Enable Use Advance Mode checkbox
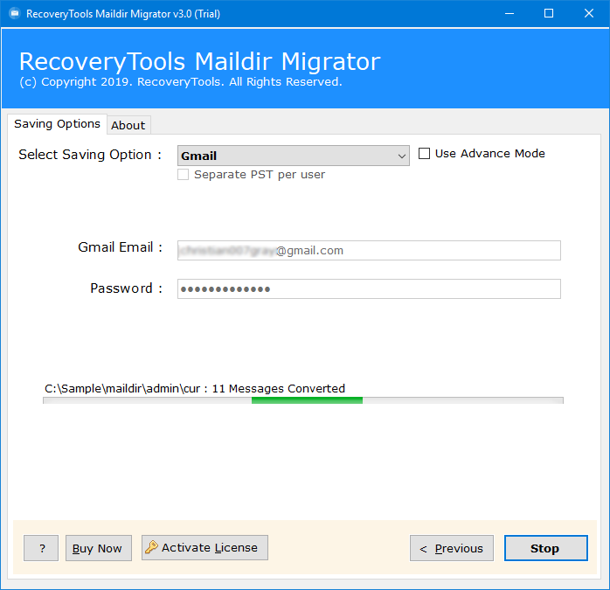 click(424, 153)
